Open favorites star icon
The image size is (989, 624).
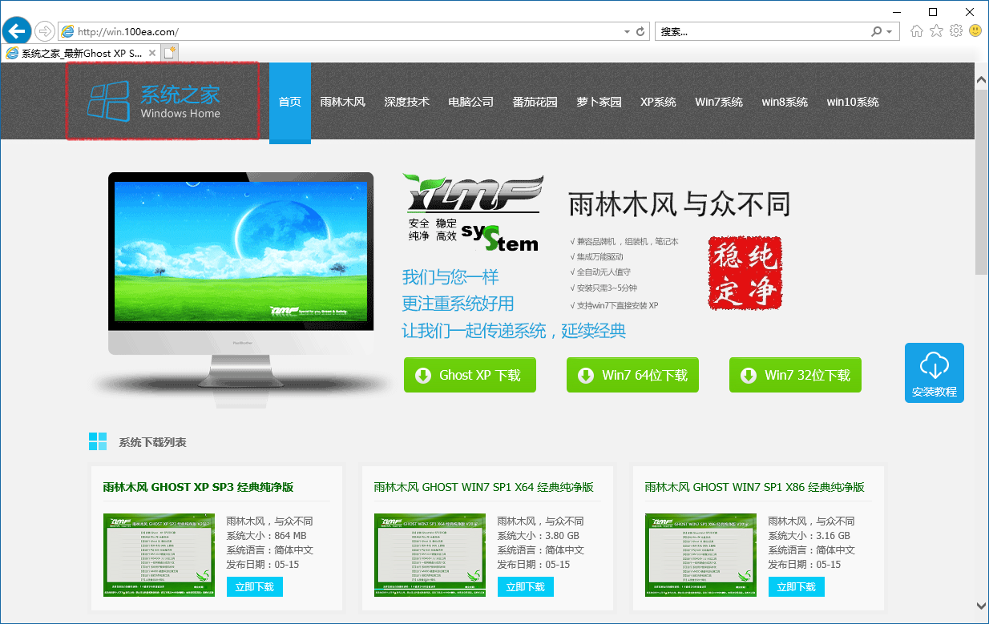coord(936,31)
